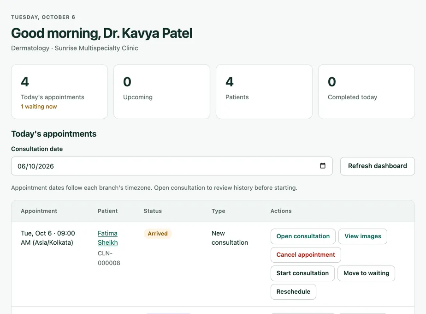Click the 'Consultation date' label
Screen dimensions: 426x314
click(37, 149)
